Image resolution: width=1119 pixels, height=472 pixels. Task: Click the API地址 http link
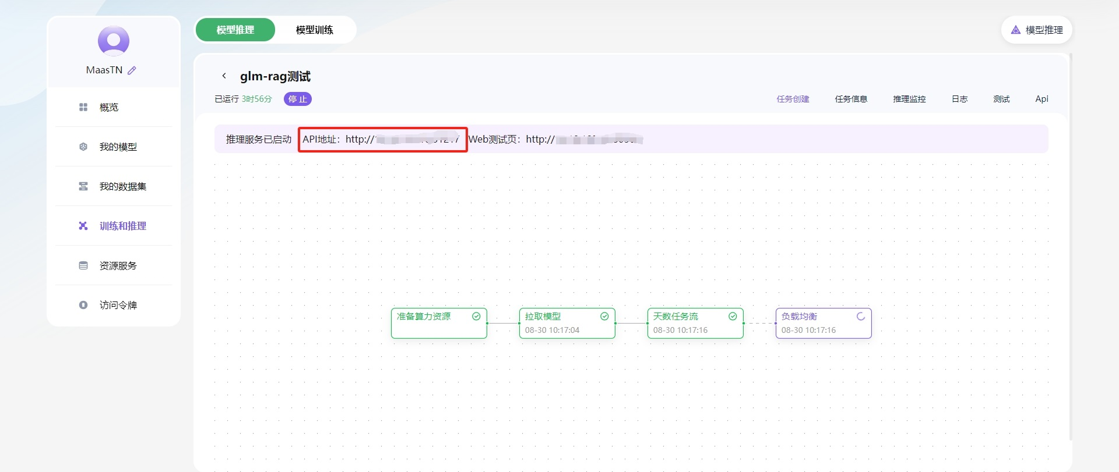[402, 140]
